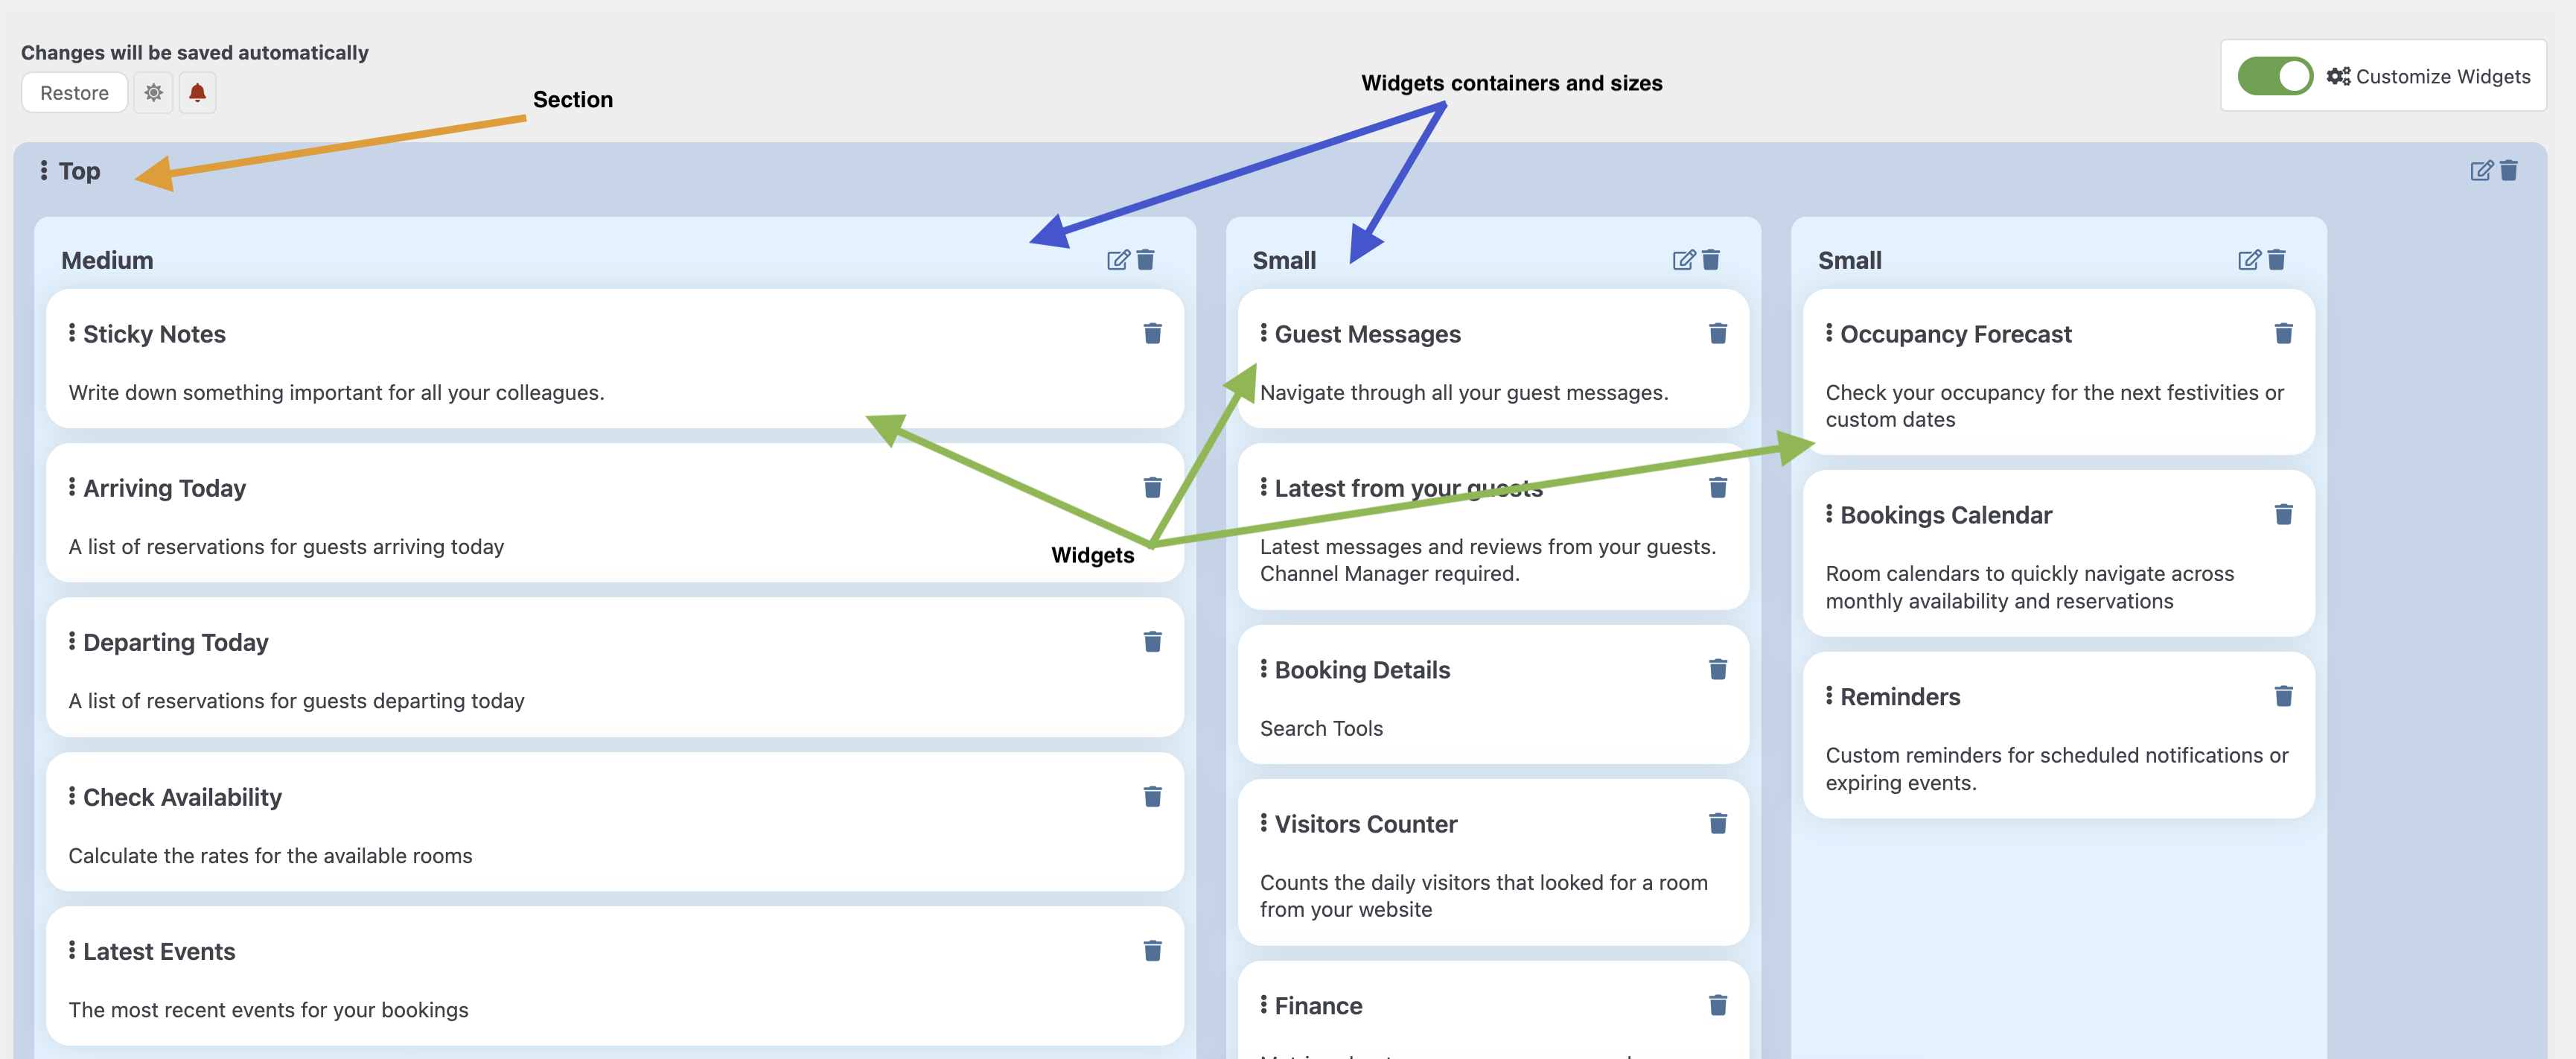
Task: Click the Medium container label
Action: point(107,260)
